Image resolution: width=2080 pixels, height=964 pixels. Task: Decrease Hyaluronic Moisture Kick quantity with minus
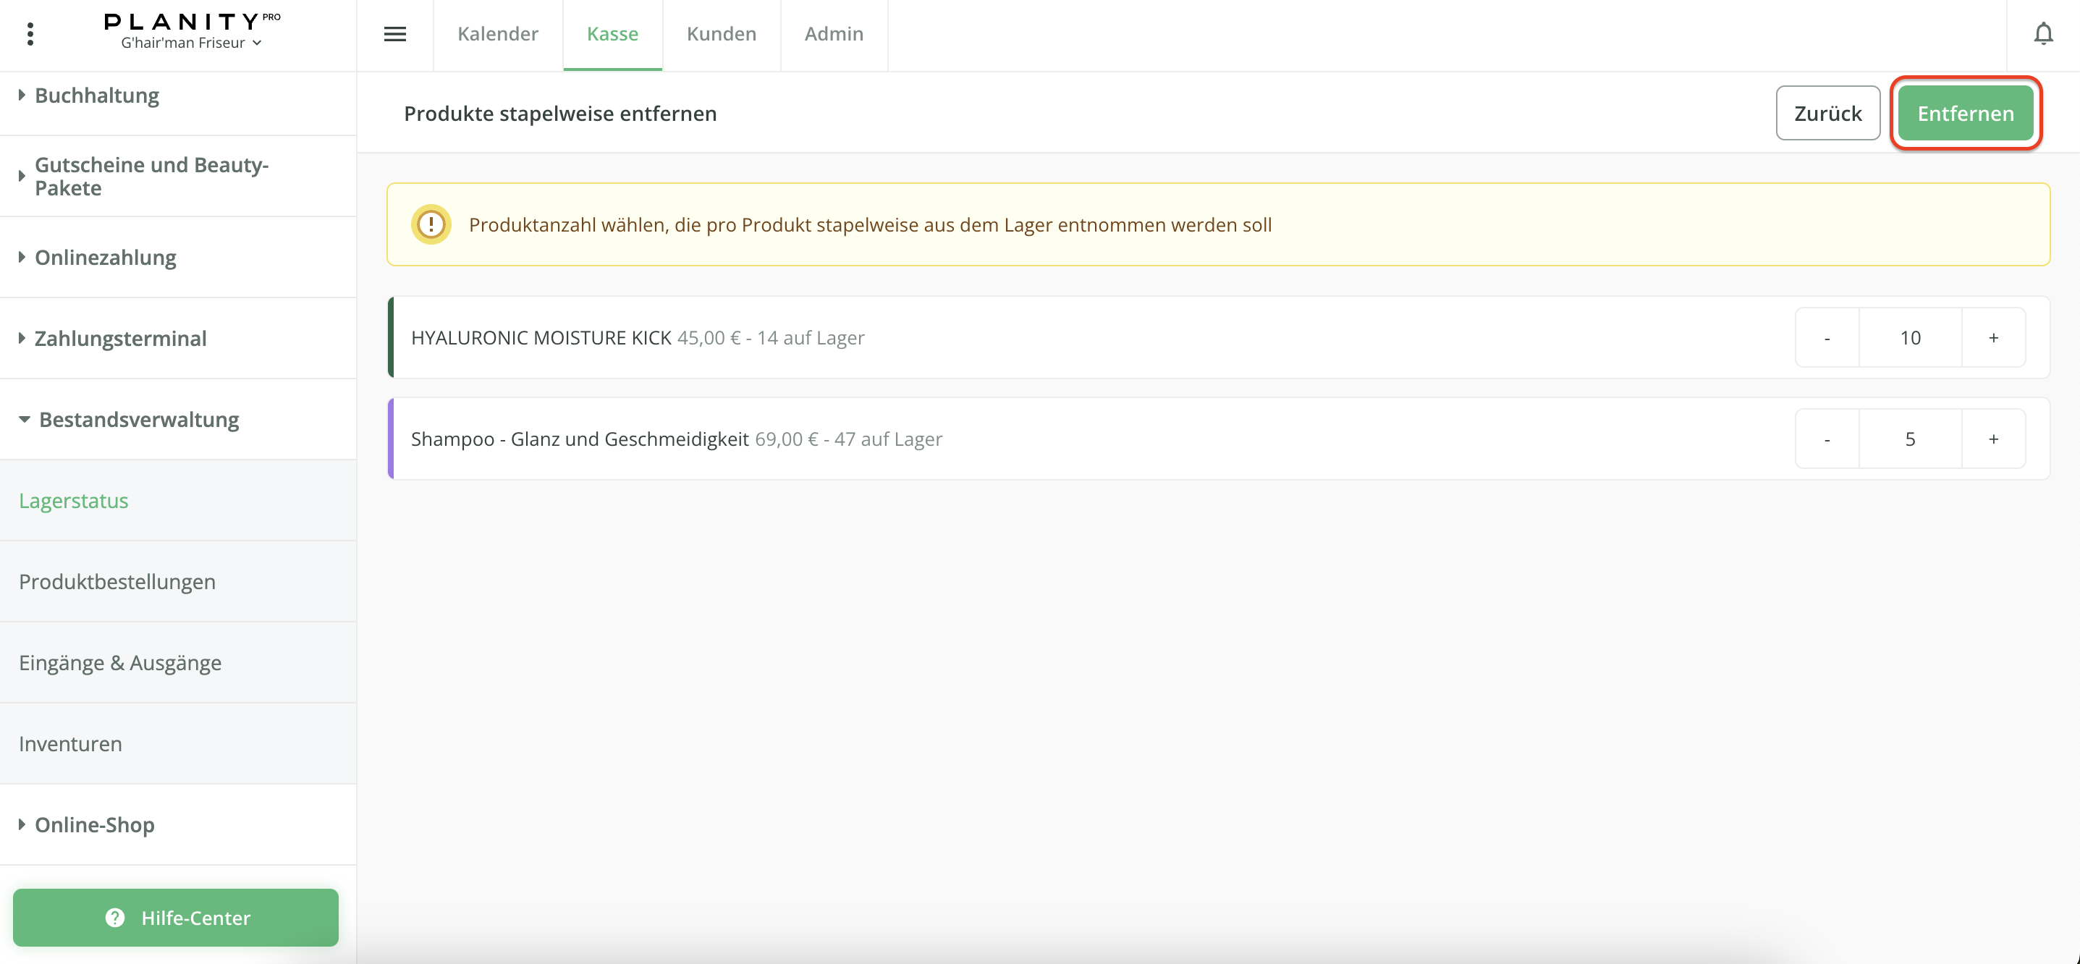1827,337
